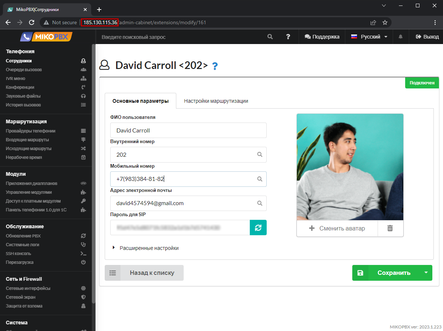Reload the page in the browser

[x=32, y=22]
